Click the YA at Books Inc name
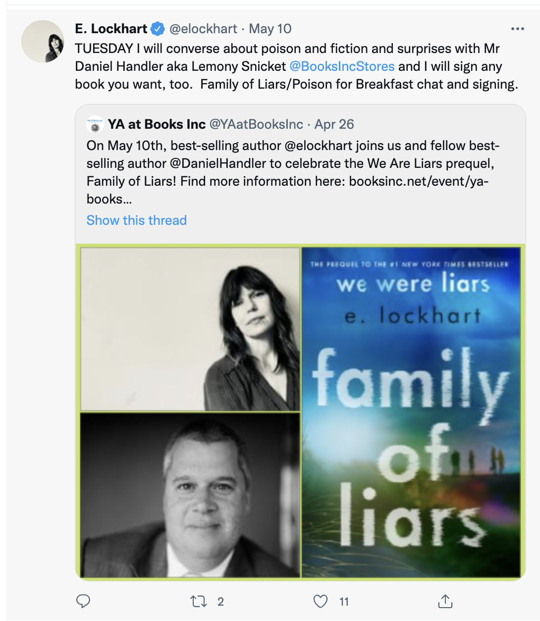 point(157,124)
